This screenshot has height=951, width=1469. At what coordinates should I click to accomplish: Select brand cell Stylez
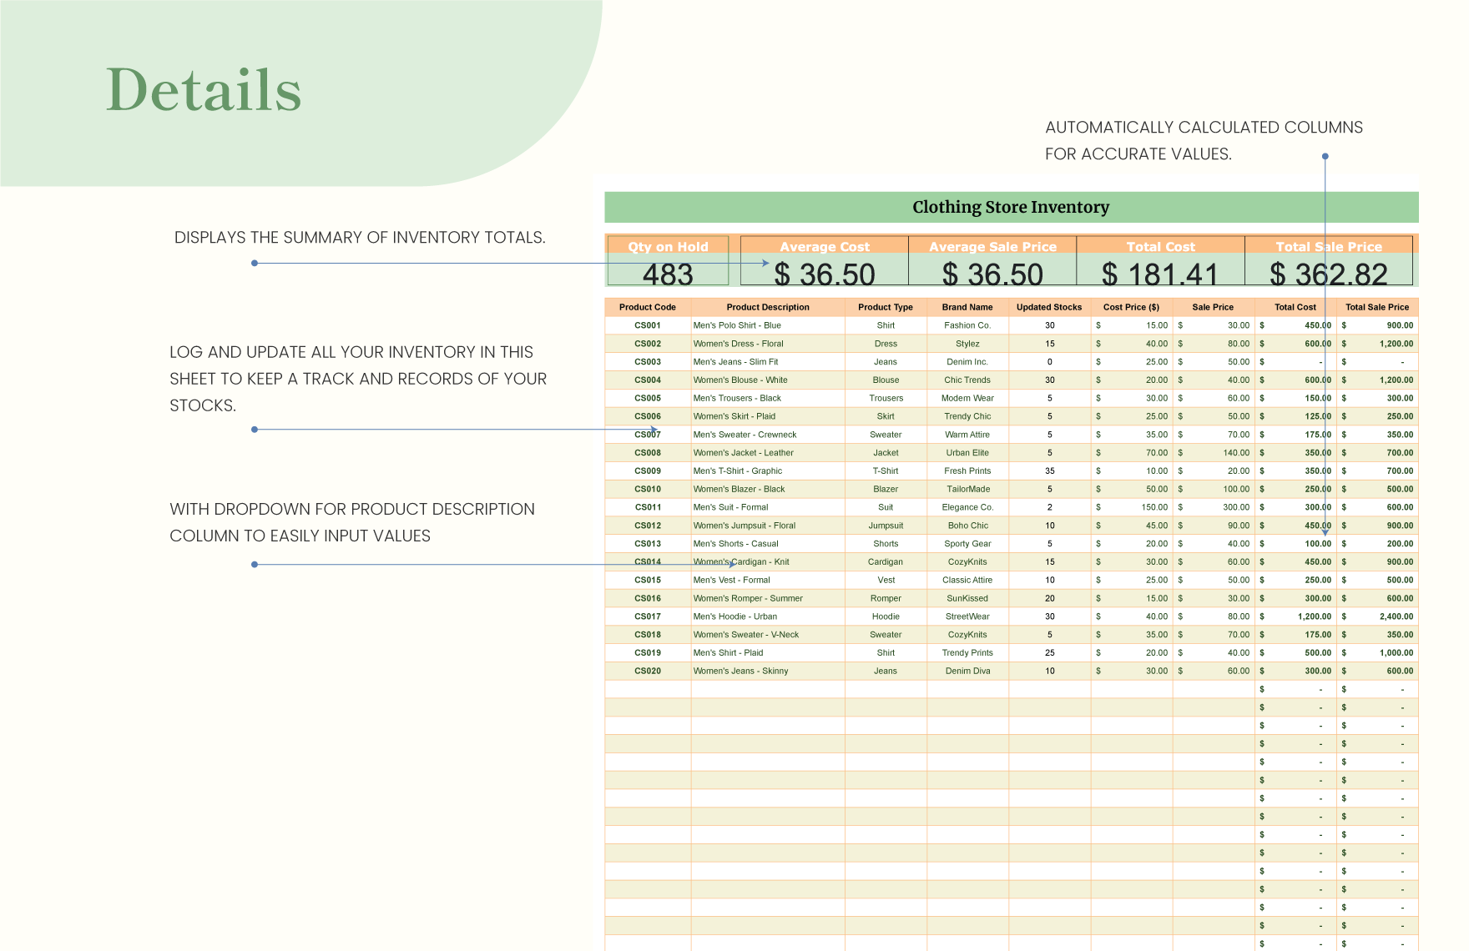(967, 344)
